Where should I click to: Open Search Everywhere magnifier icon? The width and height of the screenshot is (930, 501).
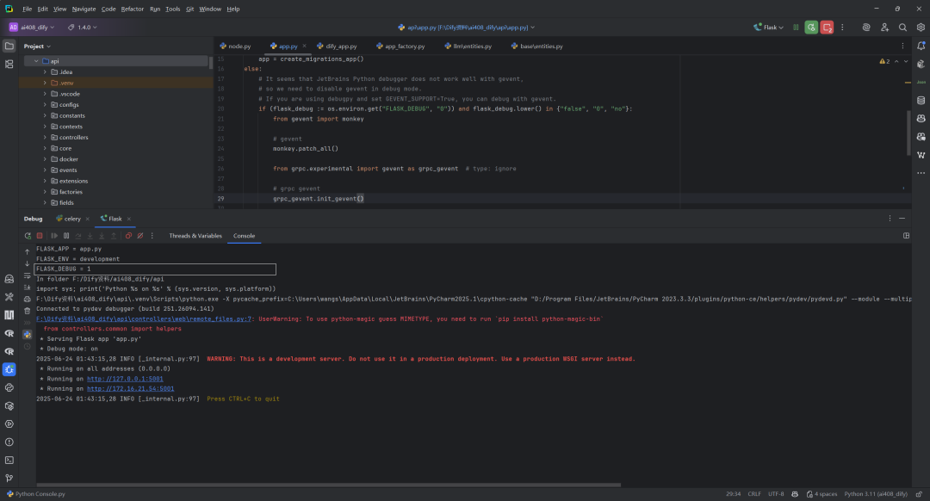tap(902, 28)
